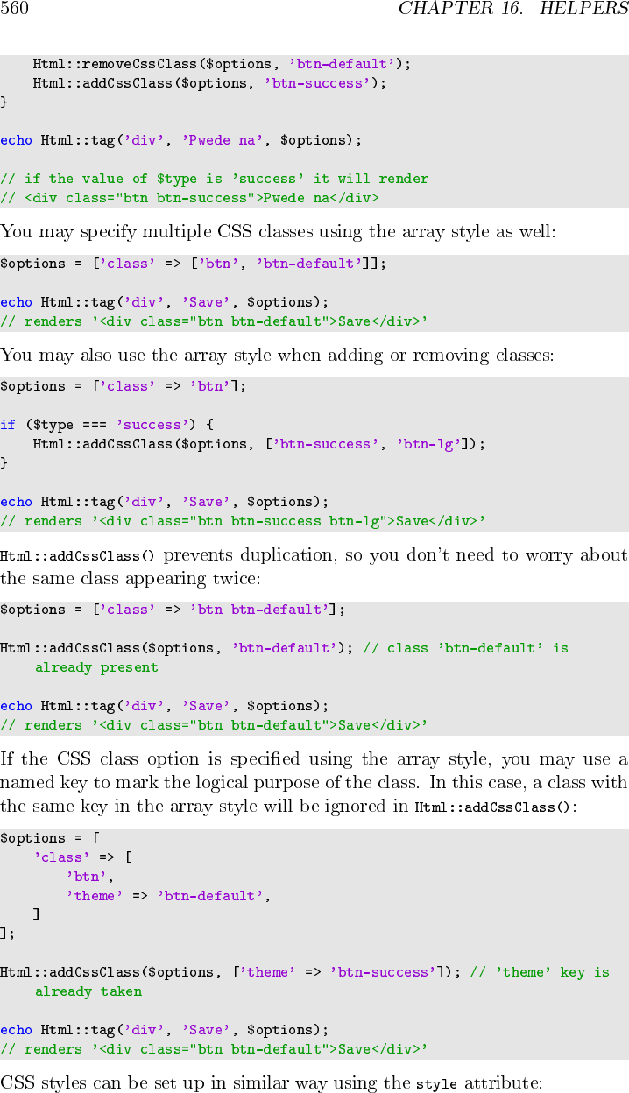
Task: Click the comment '<div class="btn btn-success">Pwede na</div>'
Action: (190, 198)
